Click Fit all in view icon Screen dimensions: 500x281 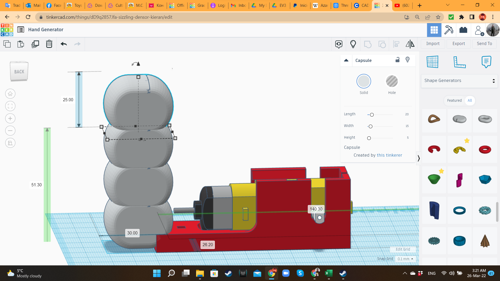(x=10, y=106)
